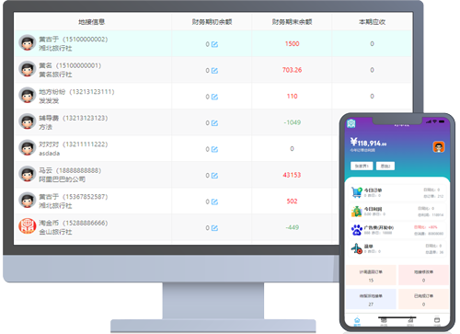460x334 pixels.
Task: Open the 计调退回订单 card showing 15
Action: (371, 275)
